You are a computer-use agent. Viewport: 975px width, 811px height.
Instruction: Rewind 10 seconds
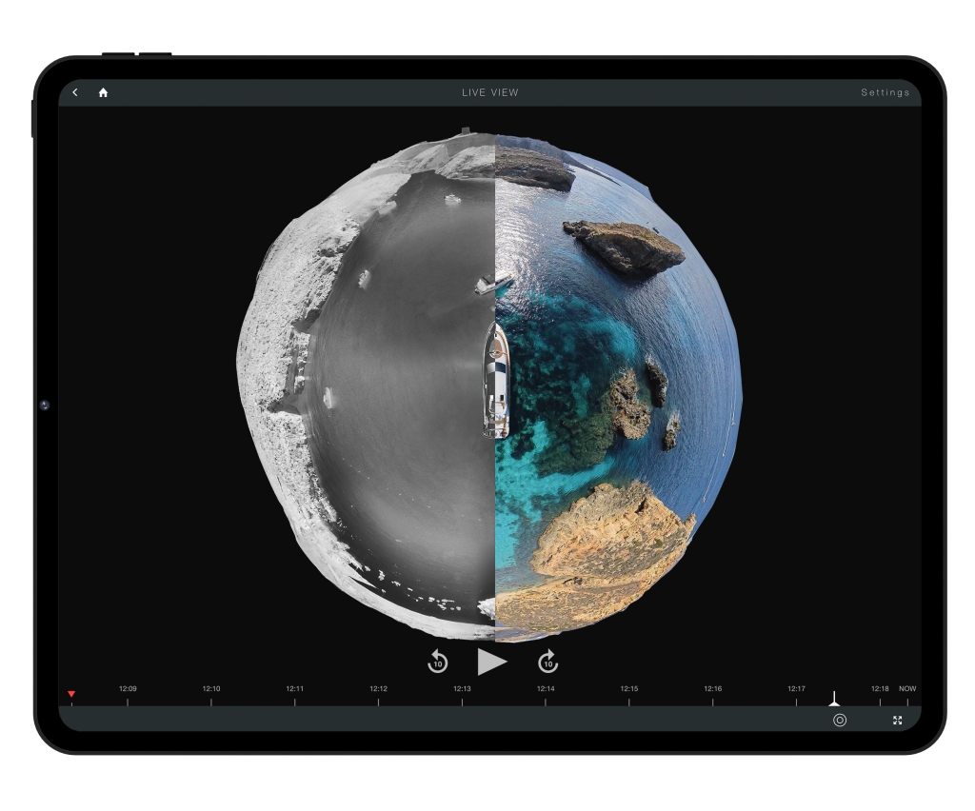(x=437, y=662)
